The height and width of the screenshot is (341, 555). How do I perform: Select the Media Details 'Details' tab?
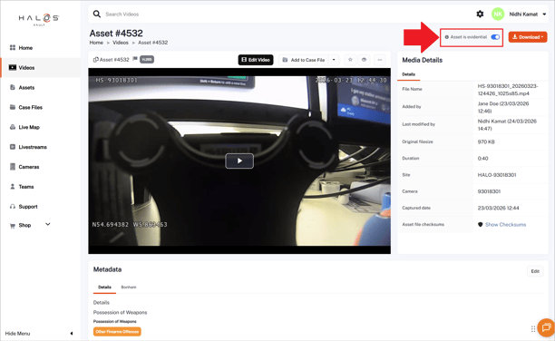[x=408, y=74]
